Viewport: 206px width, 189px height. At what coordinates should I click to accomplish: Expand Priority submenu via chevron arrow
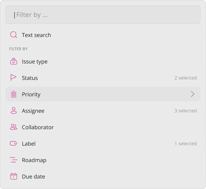pos(193,94)
